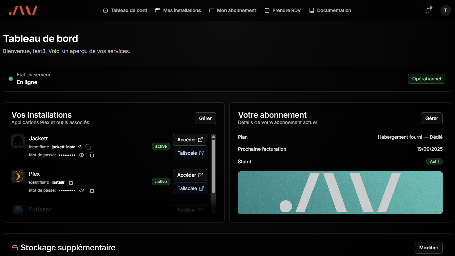The image size is (455, 256).
Task: Copy the jackett-installr3 identifier
Action: point(88,147)
